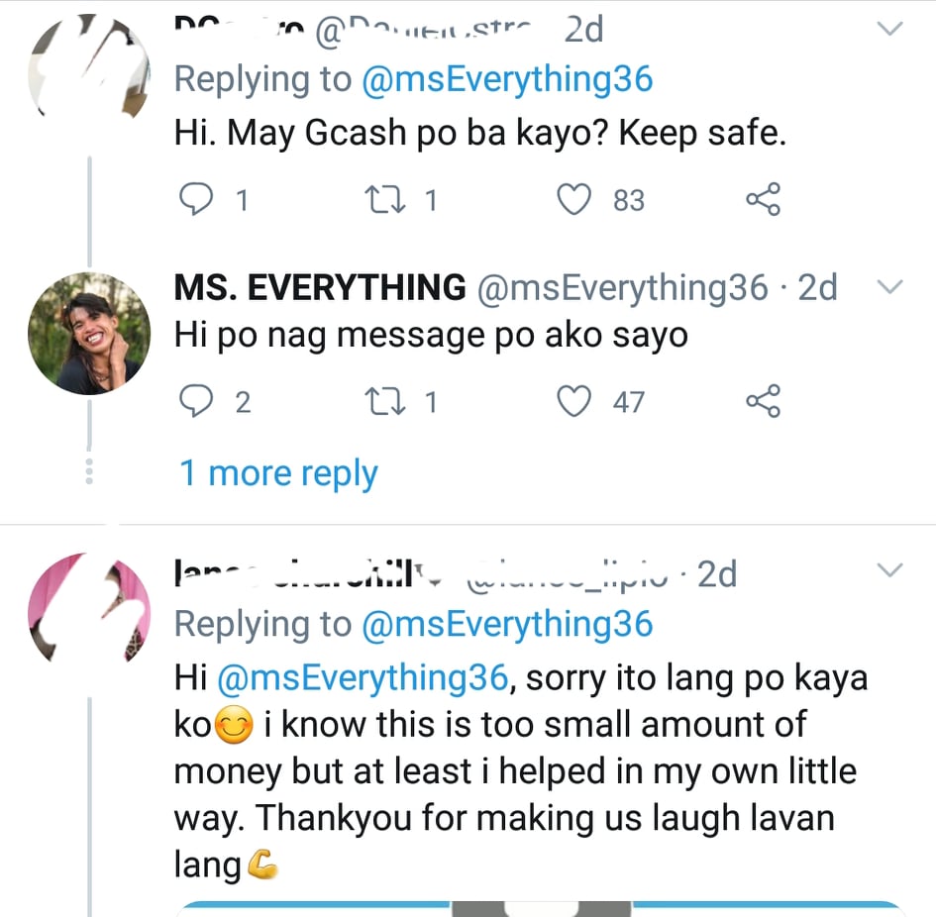Open @msEverything36 mention in top reply line
This screenshot has width=936, height=917.
508,80
